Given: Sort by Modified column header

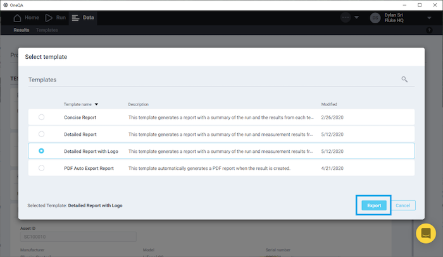Looking at the screenshot, I should click(329, 104).
